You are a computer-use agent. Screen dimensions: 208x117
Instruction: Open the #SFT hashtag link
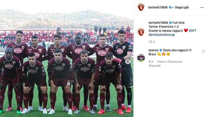click(193, 31)
